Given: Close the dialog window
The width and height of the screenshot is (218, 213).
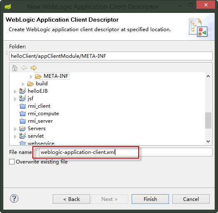Looking at the screenshot, I should (206, 5).
